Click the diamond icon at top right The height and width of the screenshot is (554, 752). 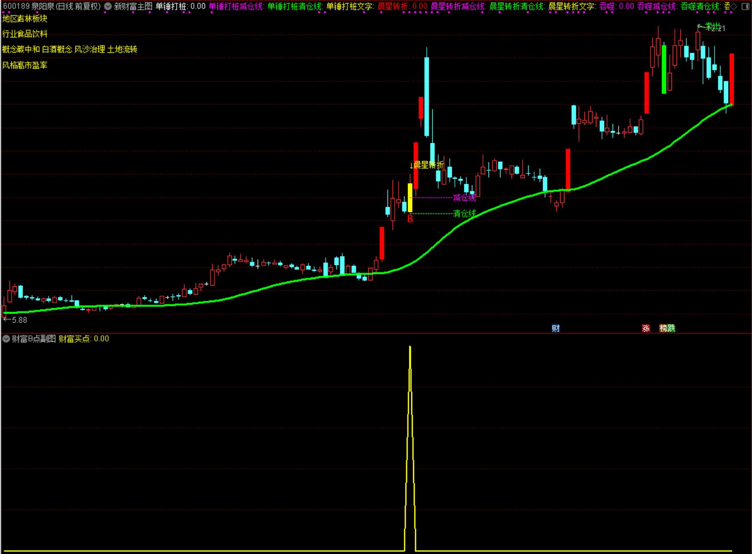(734, 6)
